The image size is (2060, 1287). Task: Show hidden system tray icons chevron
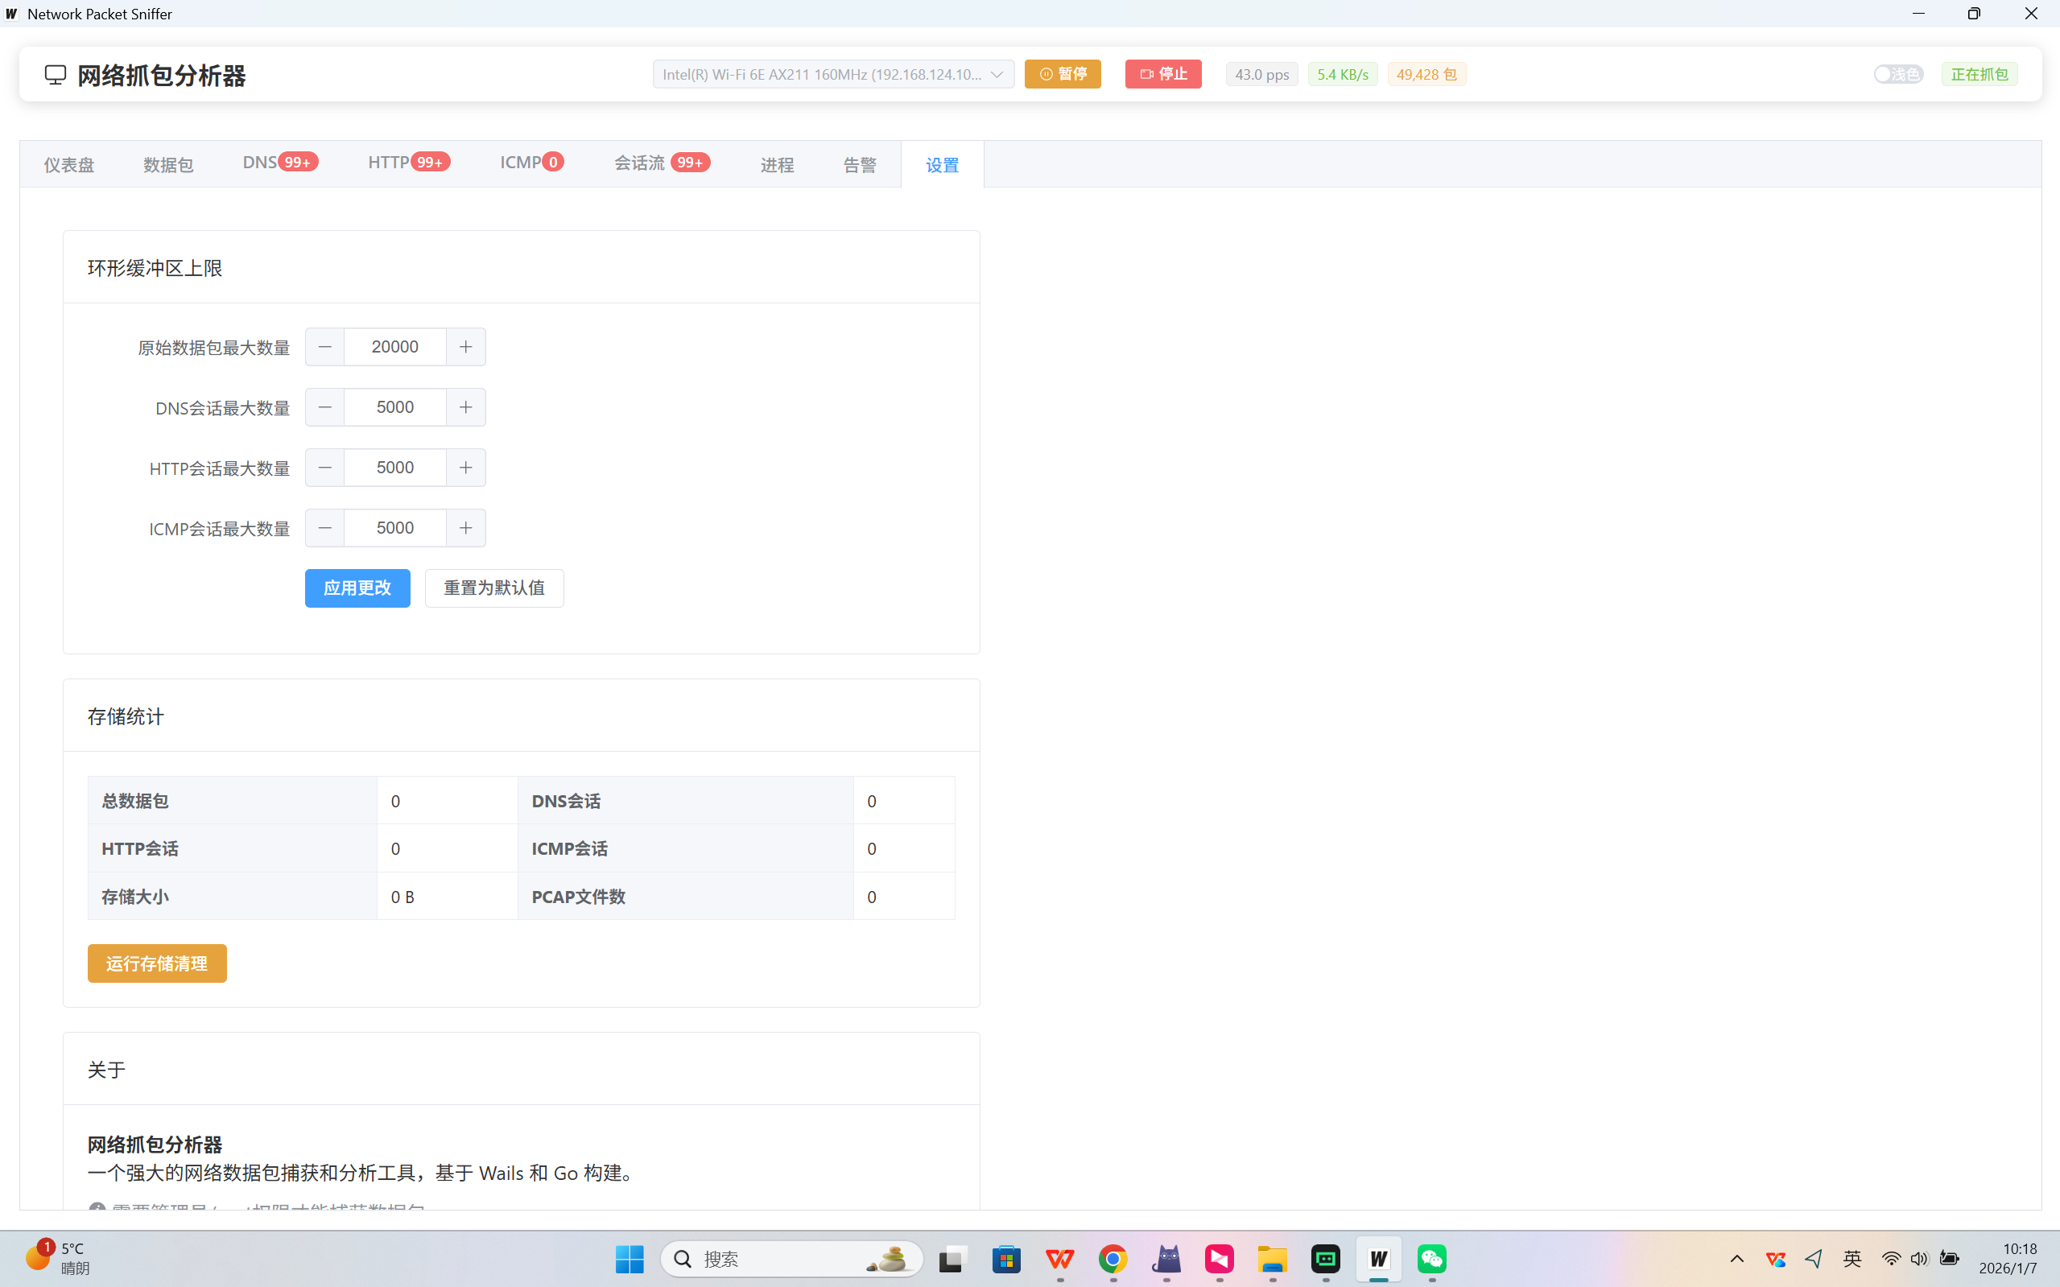coord(1736,1259)
